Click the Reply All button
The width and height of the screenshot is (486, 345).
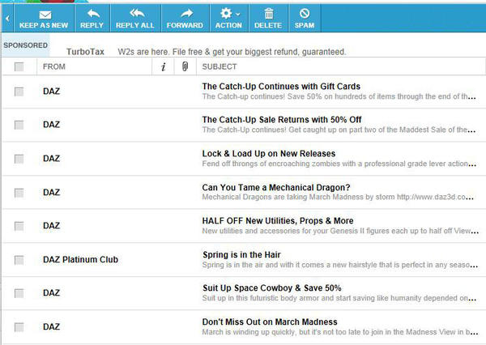click(x=135, y=19)
